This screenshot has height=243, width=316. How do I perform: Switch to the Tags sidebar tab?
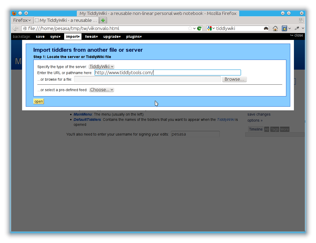[275, 129]
